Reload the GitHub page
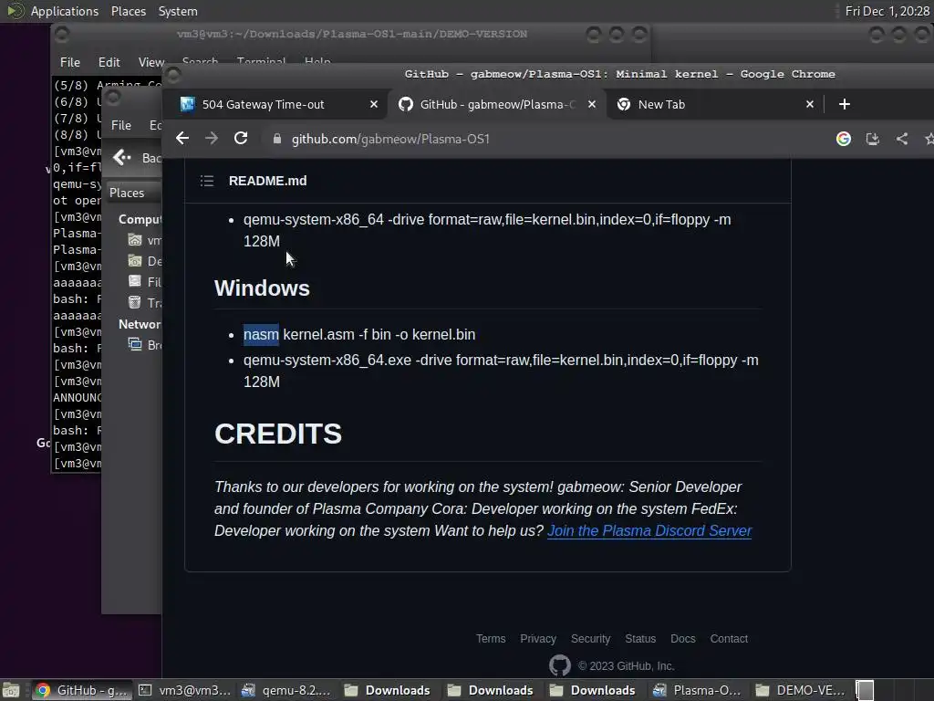Image resolution: width=934 pixels, height=701 pixels. [241, 139]
